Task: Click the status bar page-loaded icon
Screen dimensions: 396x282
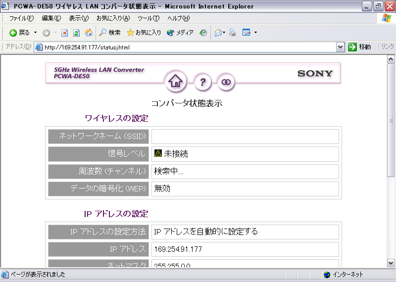Action: (5, 275)
